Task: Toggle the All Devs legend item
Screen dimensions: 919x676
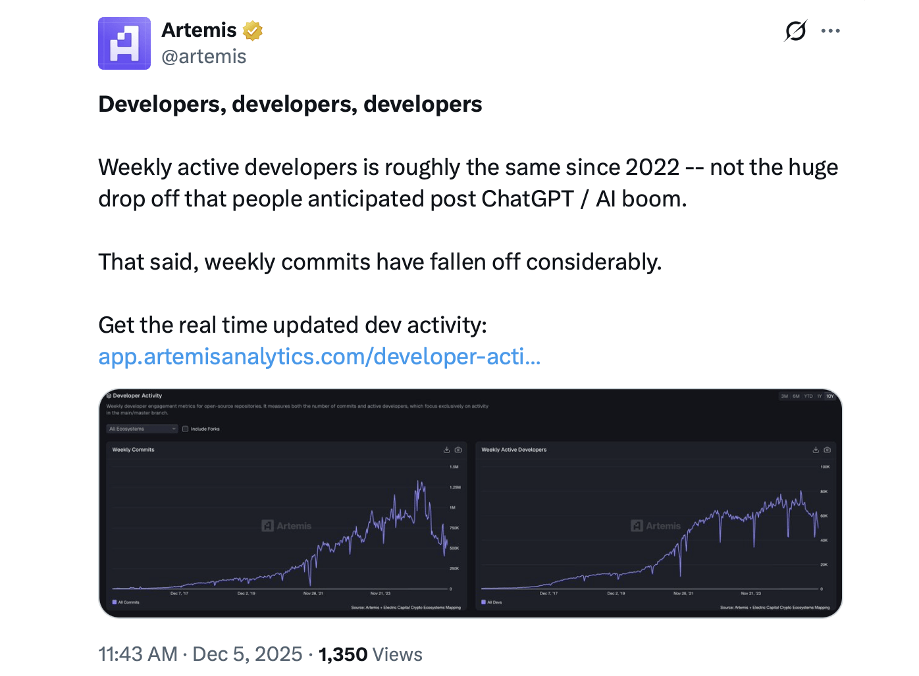Action: pos(492,602)
